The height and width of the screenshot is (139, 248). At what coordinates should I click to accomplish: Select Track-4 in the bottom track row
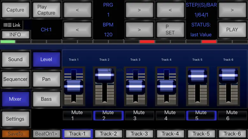pyautogui.click(x=170, y=134)
